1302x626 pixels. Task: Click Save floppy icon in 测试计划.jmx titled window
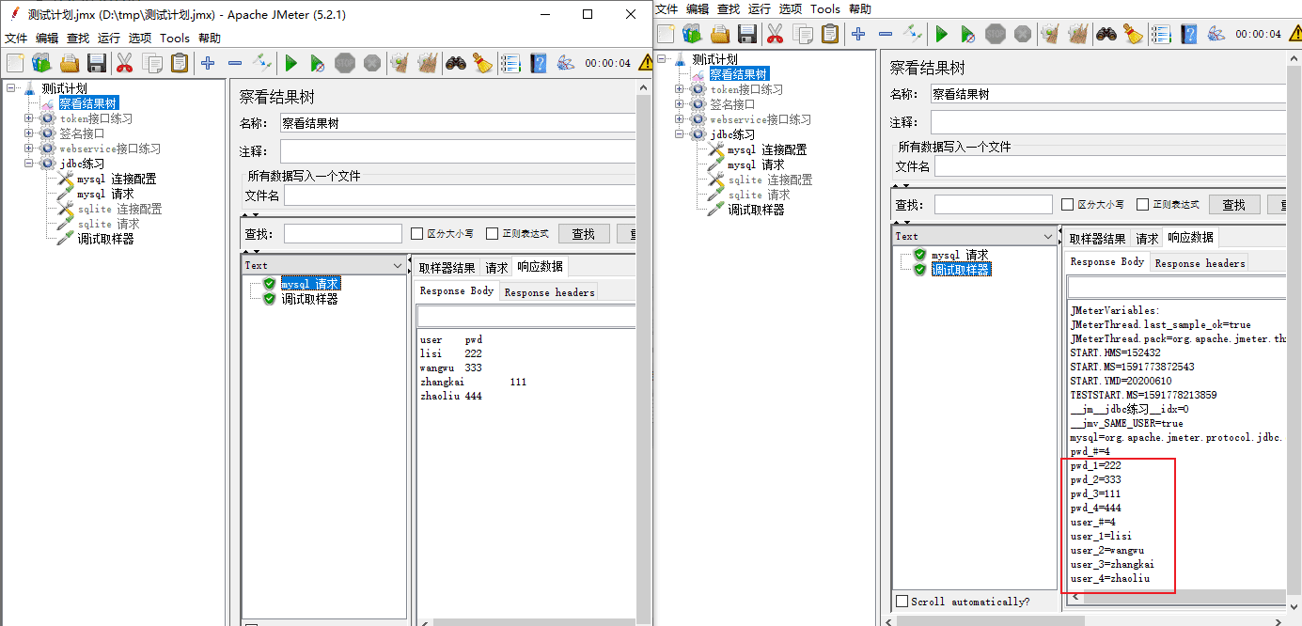coord(96,63)
